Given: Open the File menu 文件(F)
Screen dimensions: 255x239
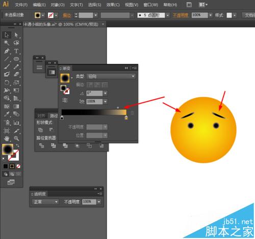Looking at the screenshot, I should point(21,5).
